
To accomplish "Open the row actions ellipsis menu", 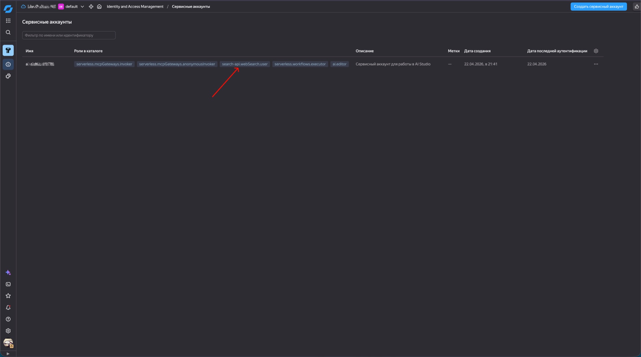I will (x=596, y=64).
